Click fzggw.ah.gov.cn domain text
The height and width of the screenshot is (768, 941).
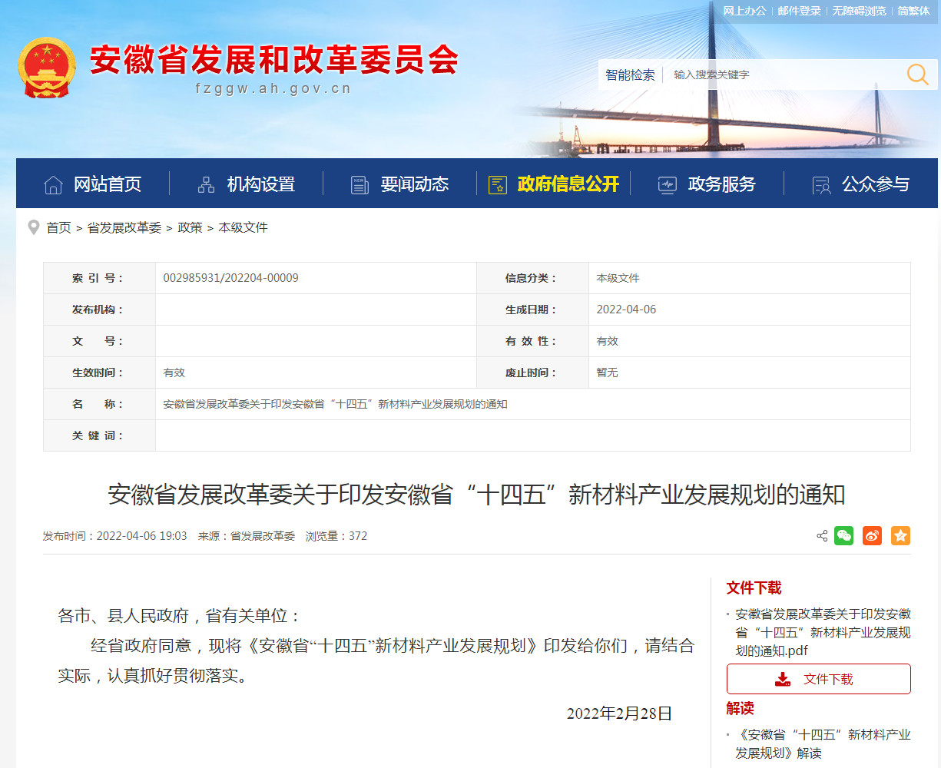point(273,88)
